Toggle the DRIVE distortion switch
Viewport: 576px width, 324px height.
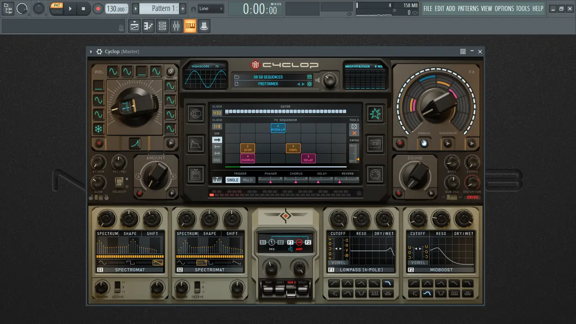(x=473, y=197)
